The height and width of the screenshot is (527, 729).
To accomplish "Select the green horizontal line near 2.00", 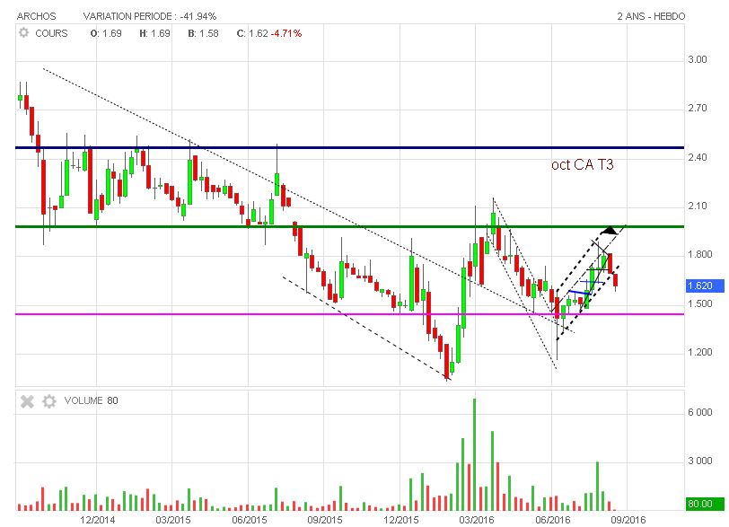I will 349,227.
